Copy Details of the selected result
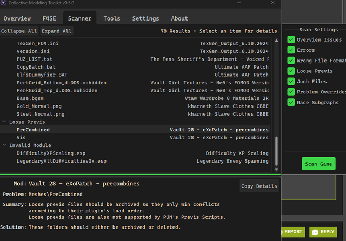The width and height of the screenshot is (346, 241). 259,186
